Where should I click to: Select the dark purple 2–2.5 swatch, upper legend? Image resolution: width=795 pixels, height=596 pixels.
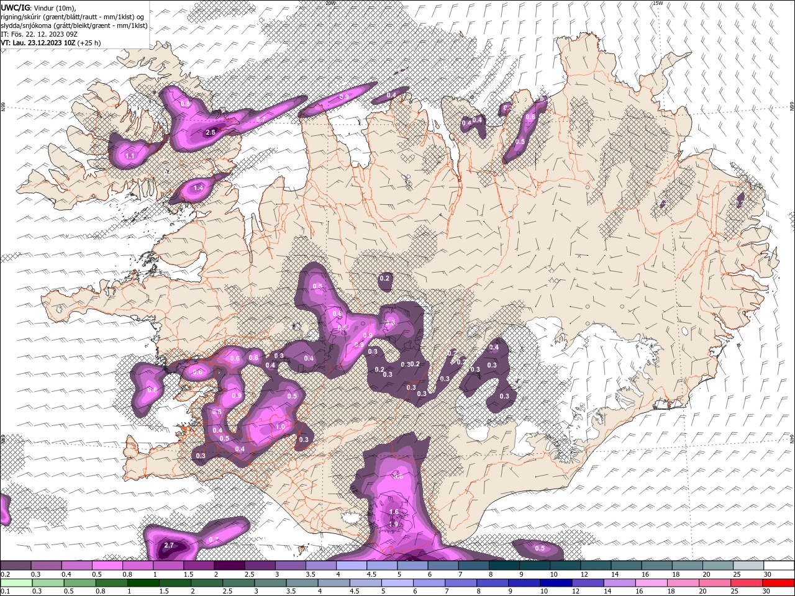pyautogui.click(x=229, y=566)
